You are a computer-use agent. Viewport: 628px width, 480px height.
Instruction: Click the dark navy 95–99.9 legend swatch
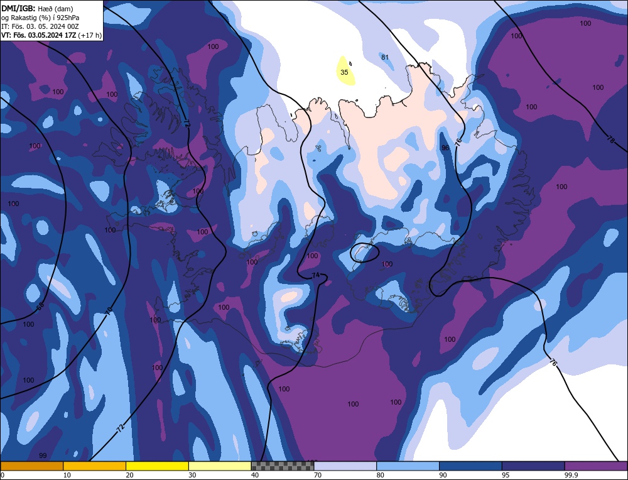point(533,466)
